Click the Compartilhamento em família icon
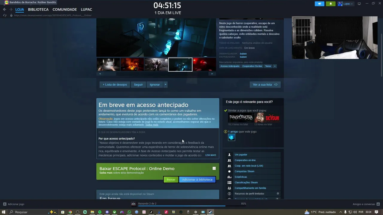The height and width of the screenshot is (215, 383). pyautogui.click(x=229, y=188)
